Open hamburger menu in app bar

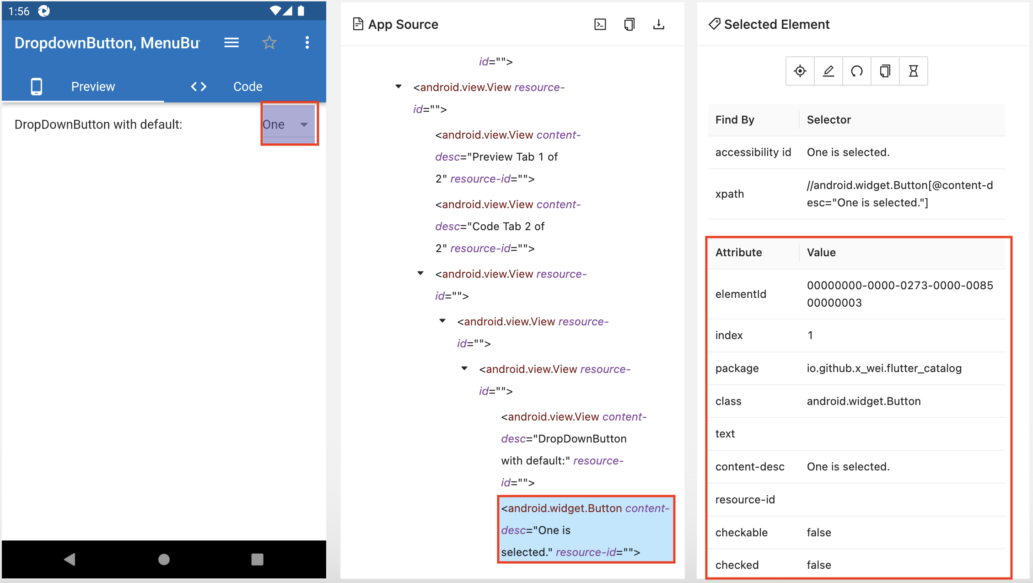pyautogui.click(x=231, y=43)
